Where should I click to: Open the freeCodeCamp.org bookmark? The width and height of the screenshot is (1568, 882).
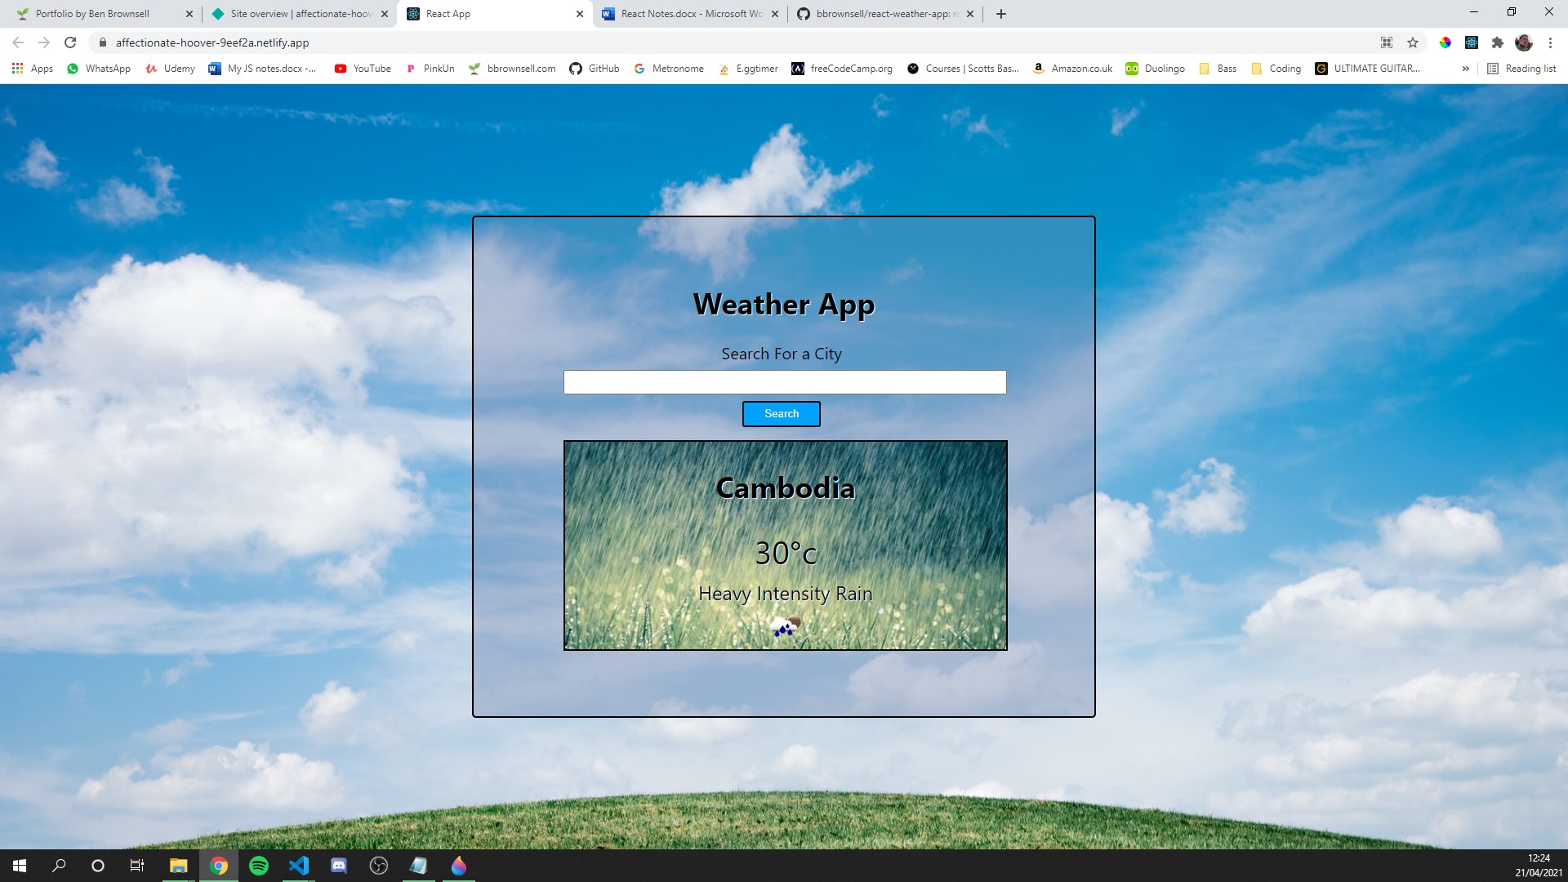(842, 69)
